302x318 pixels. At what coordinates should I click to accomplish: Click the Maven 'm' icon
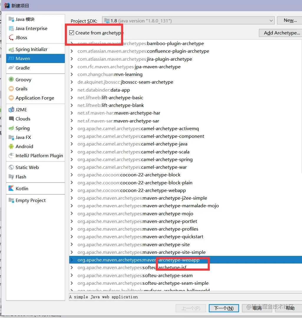tap(11, 59)
